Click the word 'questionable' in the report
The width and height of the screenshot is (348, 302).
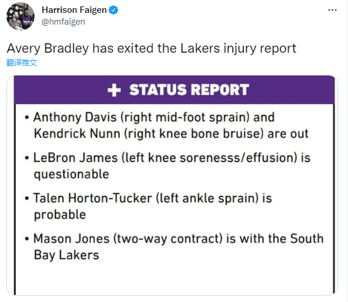coord(71,174)
